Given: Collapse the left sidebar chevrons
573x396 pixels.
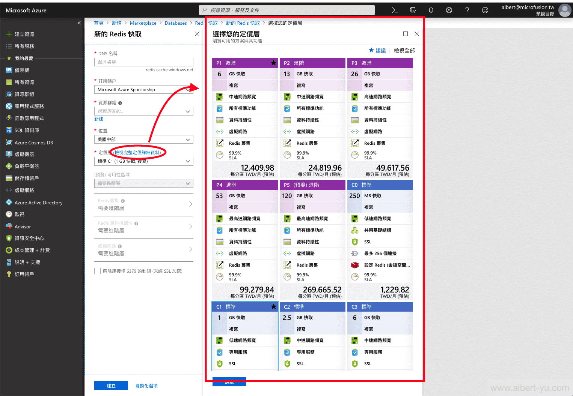Looking at the screenshot, I should click(79, 23).
